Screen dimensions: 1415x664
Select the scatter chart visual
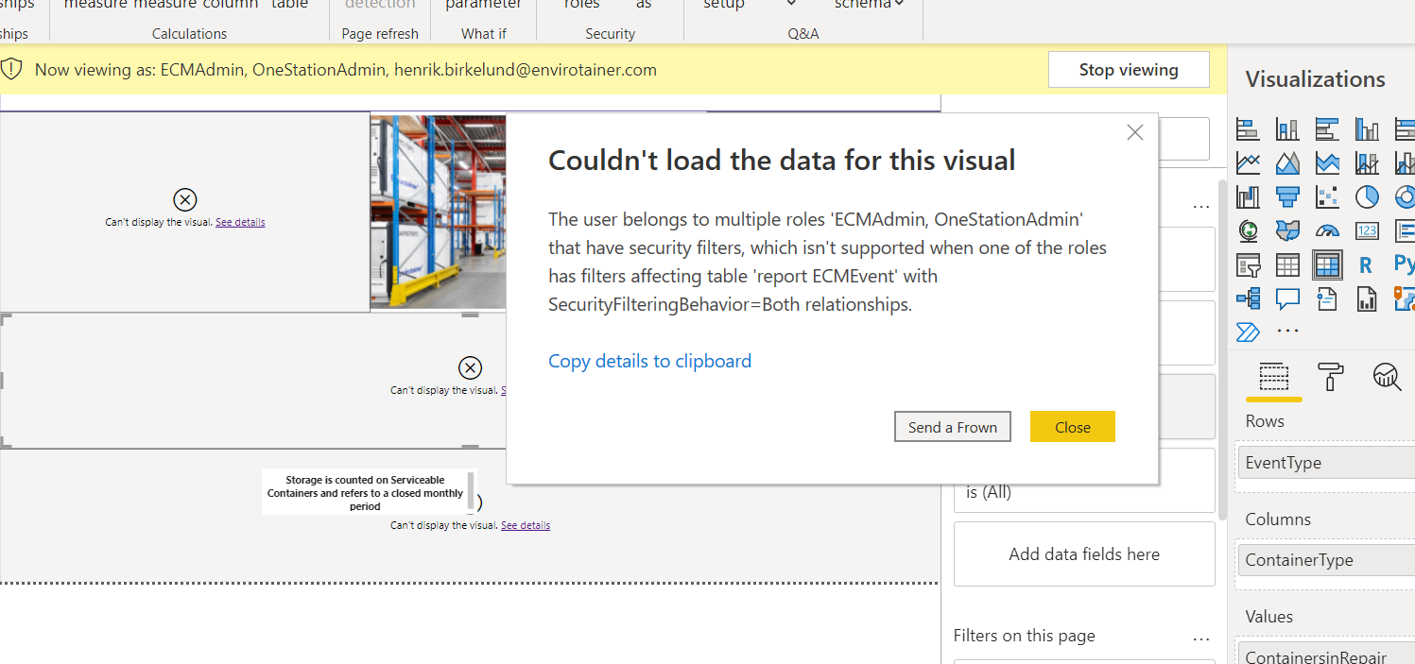click(1327, 196)
